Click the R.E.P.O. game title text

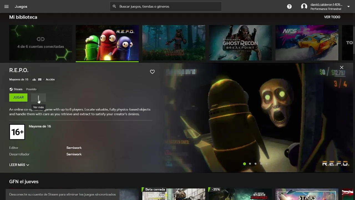click(19, 70)
